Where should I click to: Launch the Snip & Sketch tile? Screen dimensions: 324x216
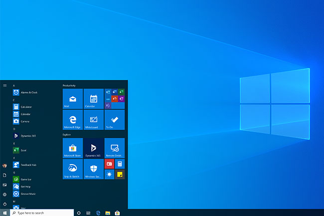[x=73, y=169]
